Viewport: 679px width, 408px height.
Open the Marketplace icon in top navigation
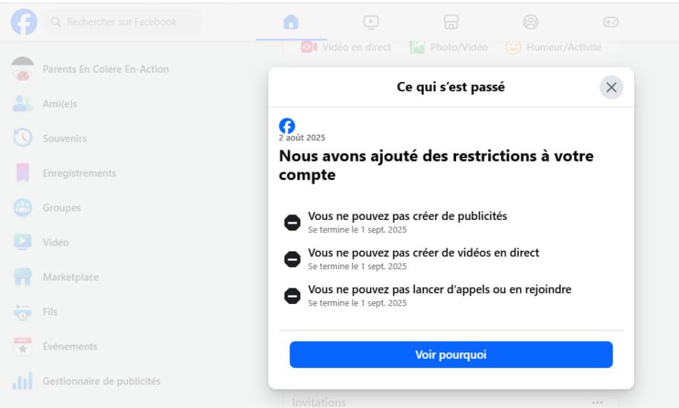[451, 21]
